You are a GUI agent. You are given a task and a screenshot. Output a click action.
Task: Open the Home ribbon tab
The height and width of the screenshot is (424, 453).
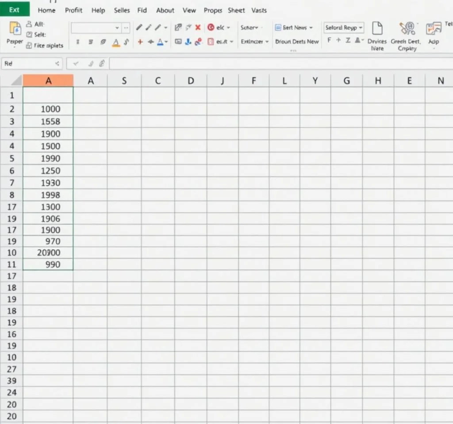coord(46,10)
